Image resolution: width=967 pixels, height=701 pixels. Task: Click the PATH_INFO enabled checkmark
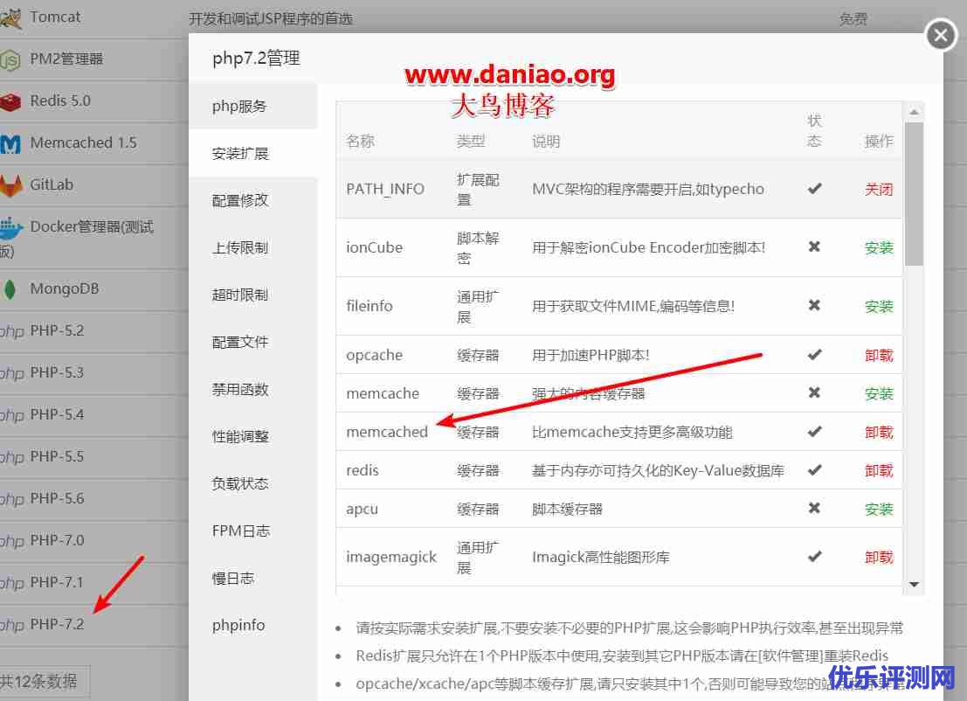814,189
